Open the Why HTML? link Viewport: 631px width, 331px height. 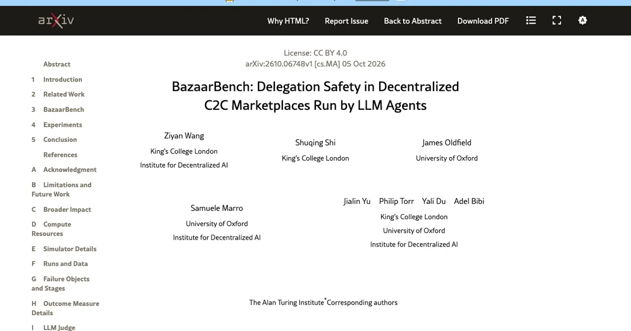coord(288,21)
